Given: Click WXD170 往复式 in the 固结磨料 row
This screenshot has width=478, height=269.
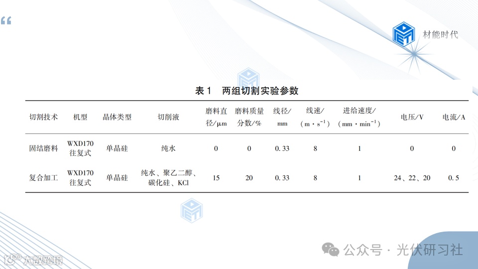Looking at the screenshot, I should [x=80, y=148].
